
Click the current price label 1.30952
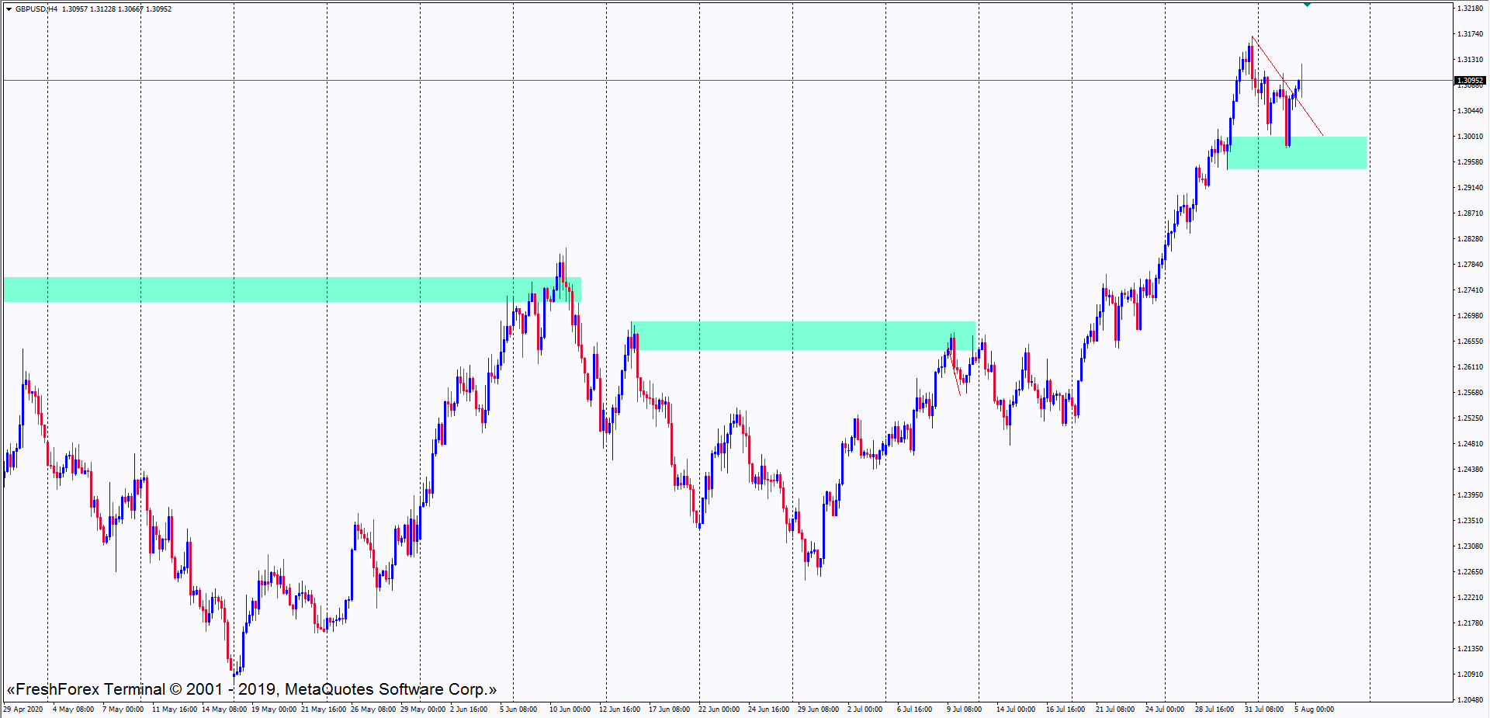(x=1470, y=81)
